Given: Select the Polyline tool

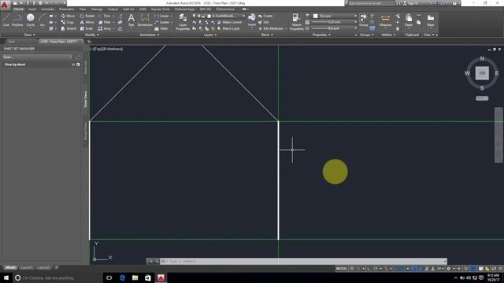Looking at the screenshot, I should click(x=17, y=20).
